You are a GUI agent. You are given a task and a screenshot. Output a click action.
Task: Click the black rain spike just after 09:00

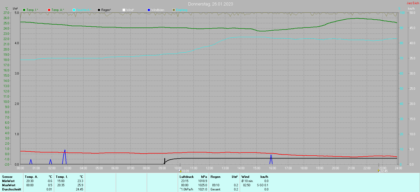[x=165, y=160]
